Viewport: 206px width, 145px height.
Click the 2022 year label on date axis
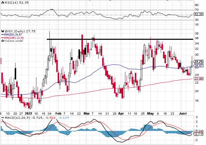[x=28, y=113]
